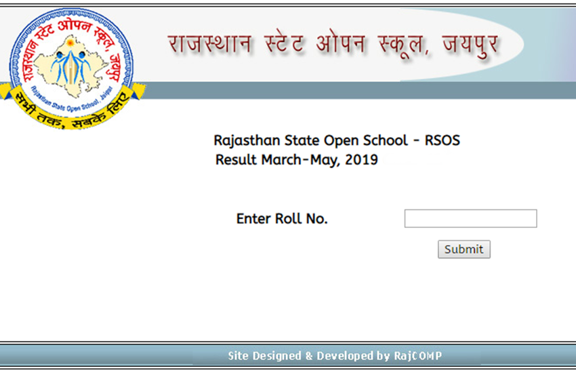Click the 'RSOS' abbreviation in the heading
The height and width of the screenshot is (373, 576).
coord(442,141)
